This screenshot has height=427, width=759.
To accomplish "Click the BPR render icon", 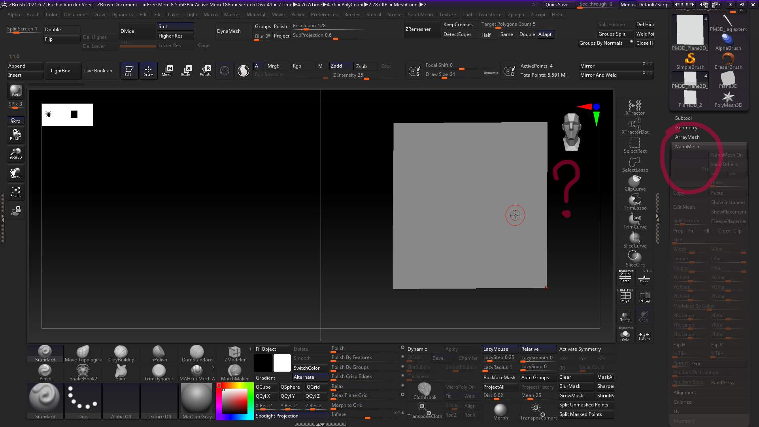I will pos(16,91).
